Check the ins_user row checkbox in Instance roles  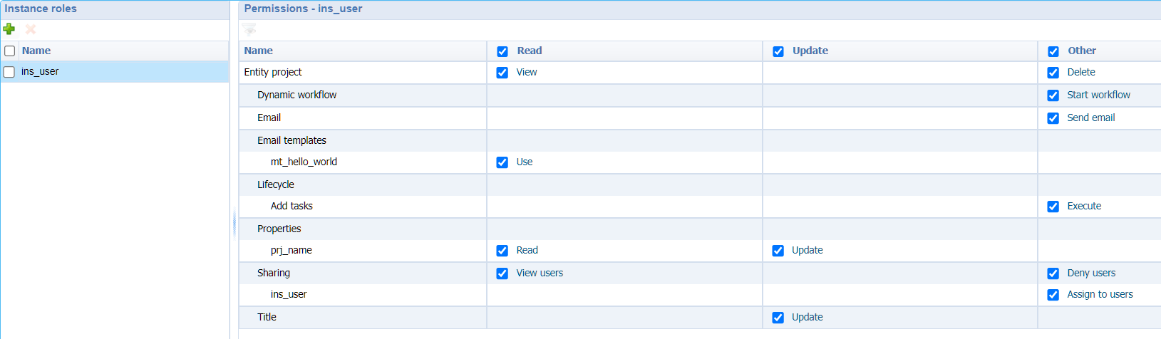(x=9, y=72)
